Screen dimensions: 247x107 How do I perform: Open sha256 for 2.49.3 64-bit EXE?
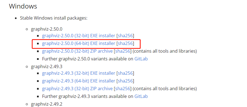(x=125, y=81)
